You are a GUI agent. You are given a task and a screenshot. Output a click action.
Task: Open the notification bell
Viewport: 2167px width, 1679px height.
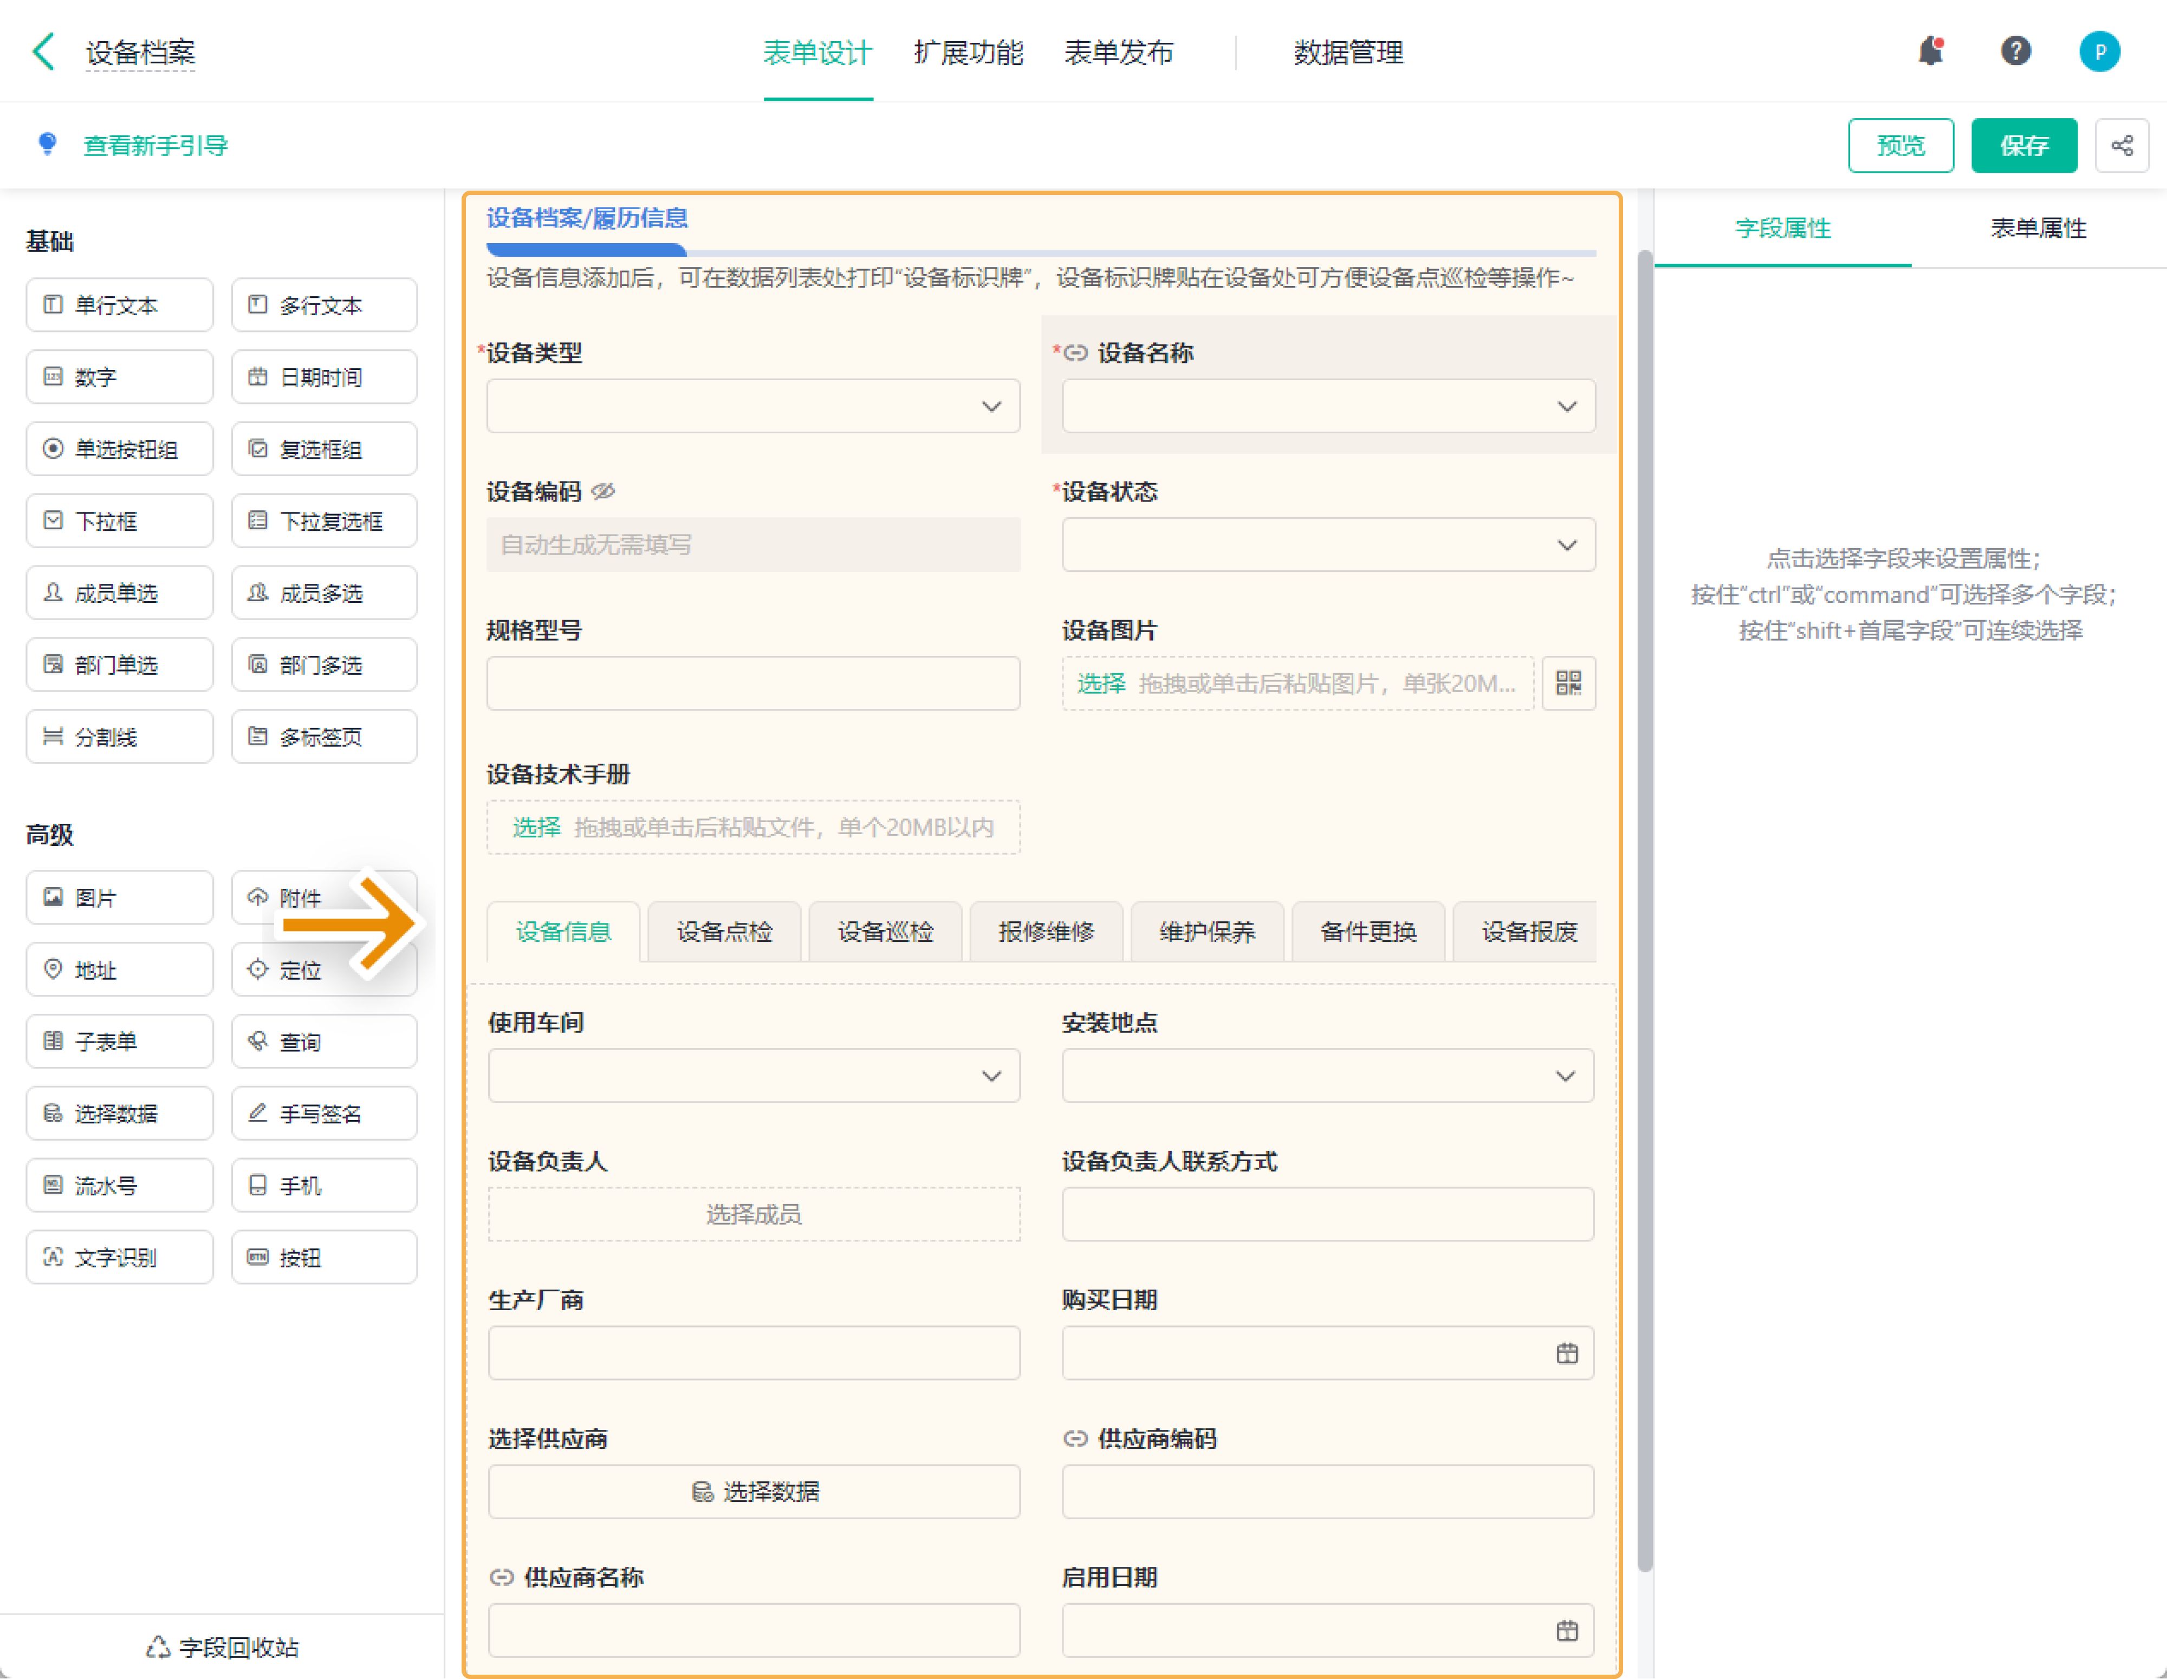pos(1931,50)
